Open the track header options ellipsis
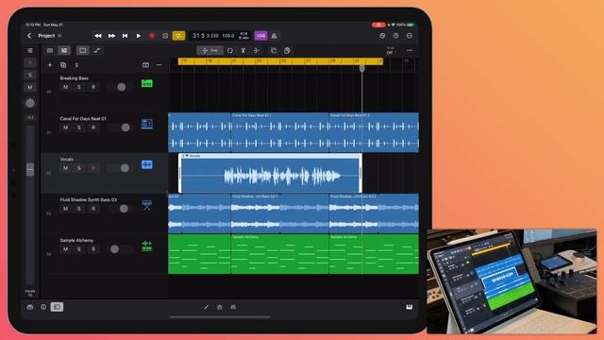Screen dimensions: 604x340 (x=159, y=65)
